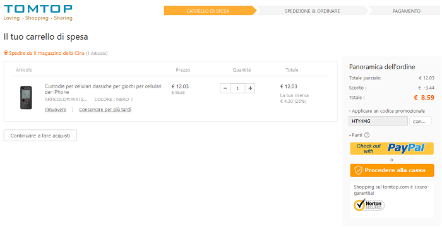442x227 pixels.
Task: Click the La tua riserva savings text
Action: (294, 98)
